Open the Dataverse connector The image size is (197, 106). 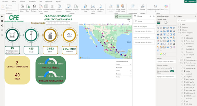pos(52,7)
